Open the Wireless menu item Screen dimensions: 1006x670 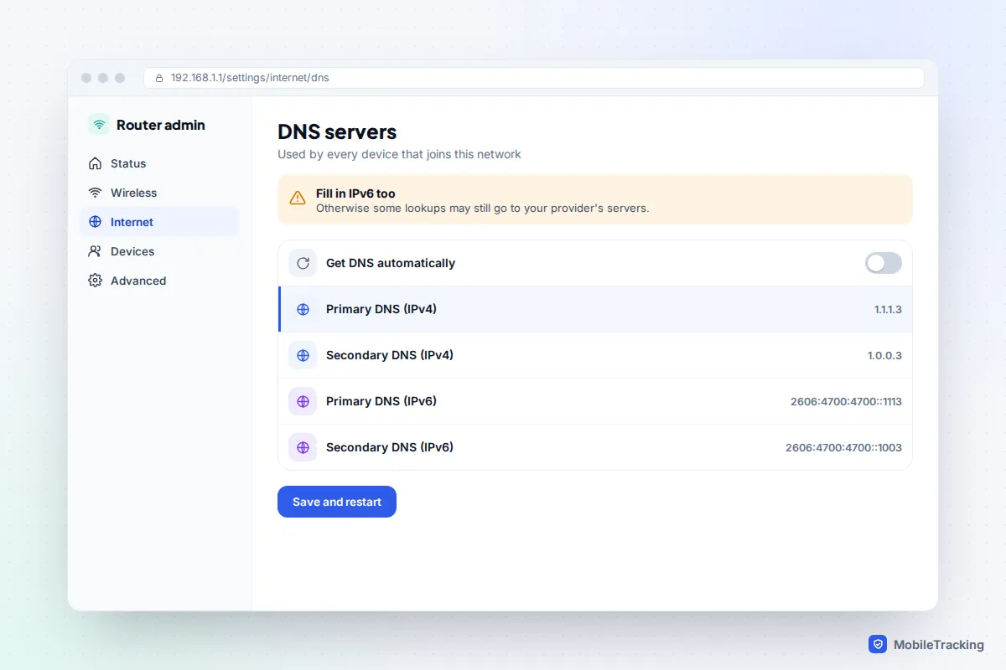pos(159,193)
